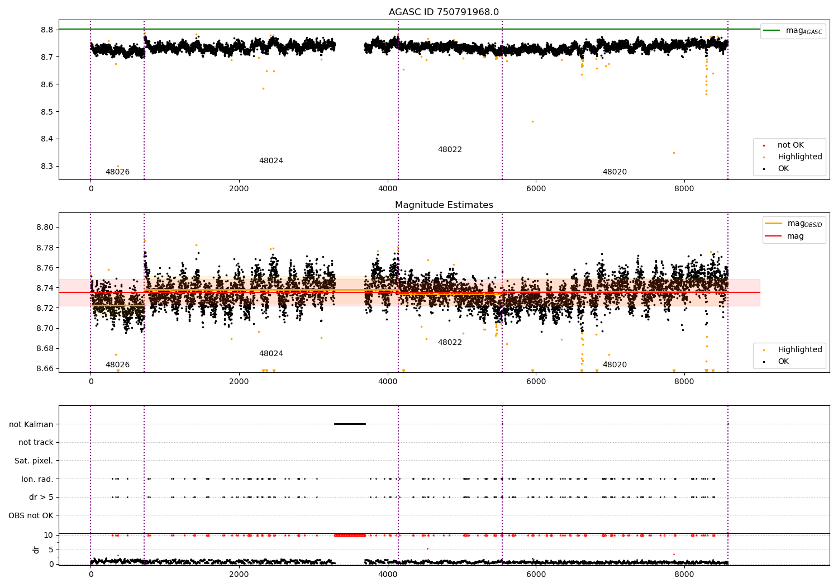This screenshot has height=587, width=838.
Task: Click the 48026 label in top plot
Action: (x=117, y=172)
